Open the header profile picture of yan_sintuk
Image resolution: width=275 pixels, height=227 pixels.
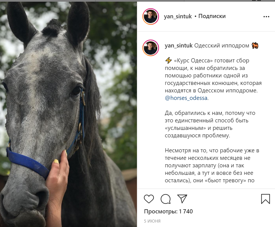[151, 16]
